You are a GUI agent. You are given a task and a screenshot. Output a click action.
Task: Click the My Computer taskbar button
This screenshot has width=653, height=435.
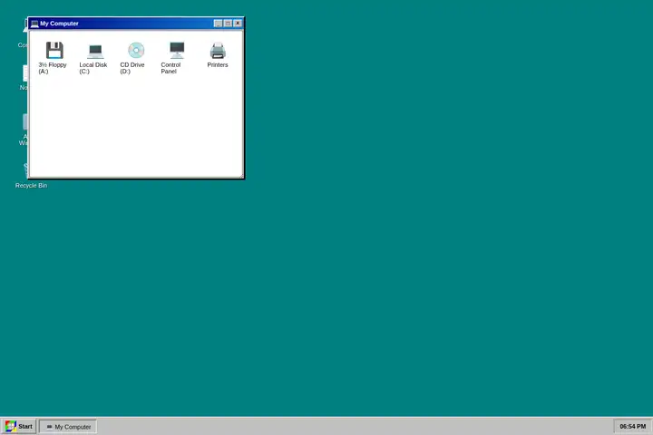68,427
